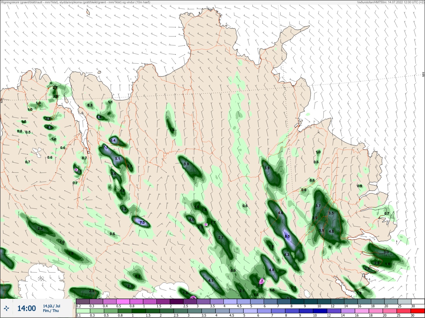Viewport: 425px width, 318px height.
Task: Click the 14:00 forecast time display
Action: (x=27, y=308)
